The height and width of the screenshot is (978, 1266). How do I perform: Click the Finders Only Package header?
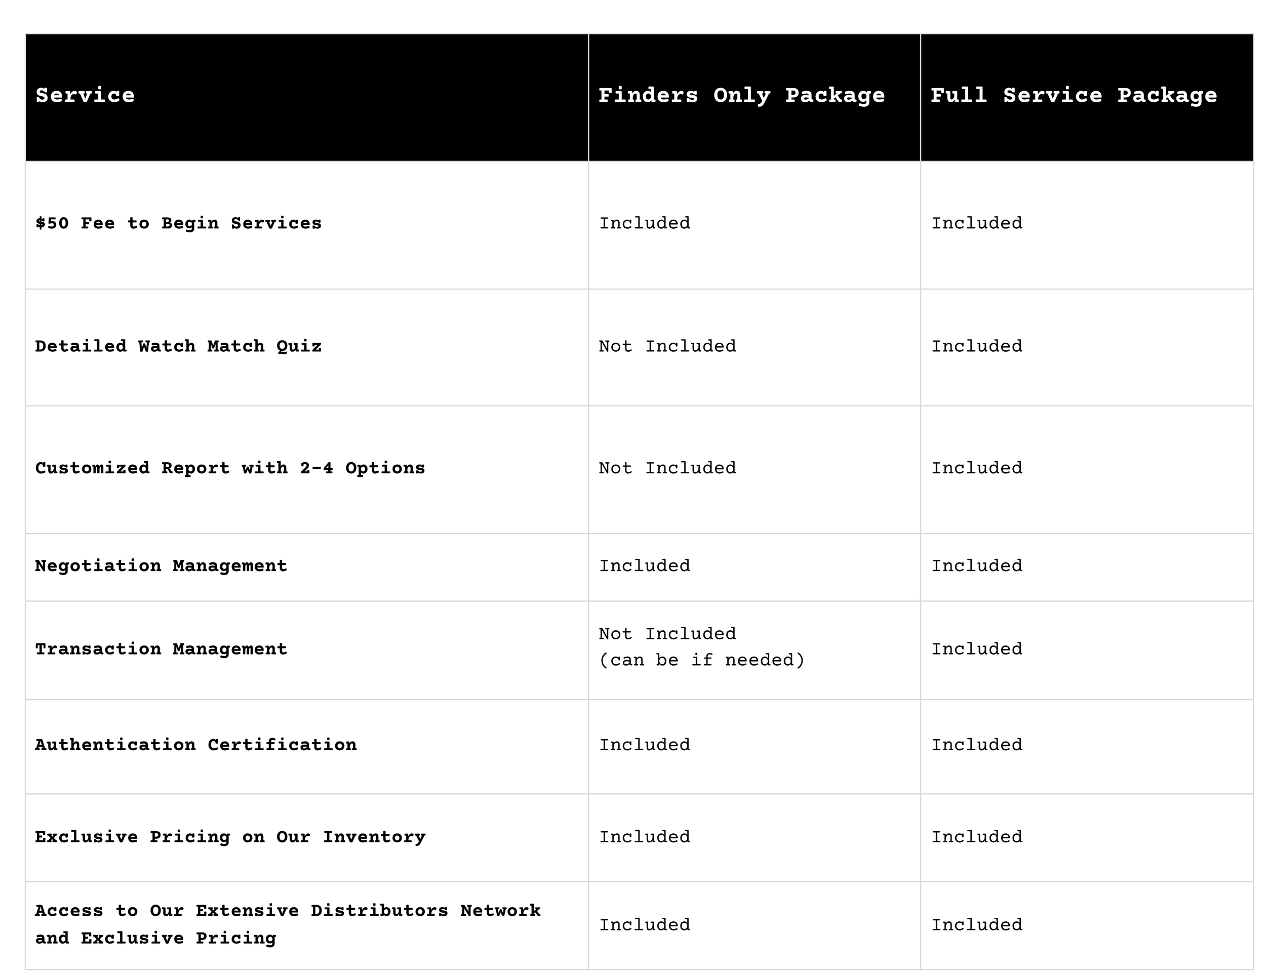click(x=741, y=96)
